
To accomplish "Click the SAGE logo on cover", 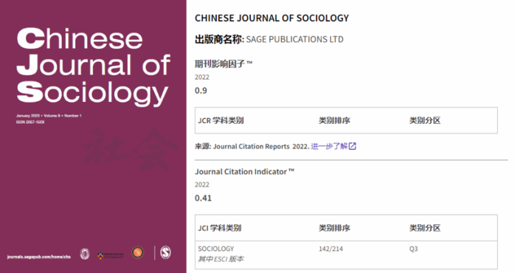I will (165, 252).
